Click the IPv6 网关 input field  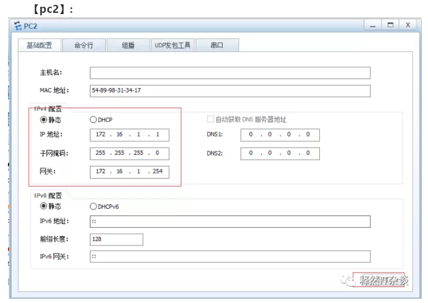coord(230,256)
